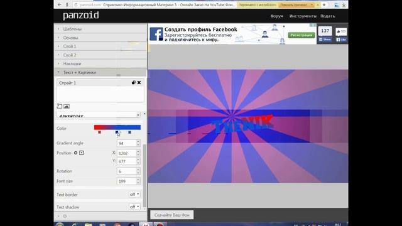Go back in the browser

click(x=60, y=4)
